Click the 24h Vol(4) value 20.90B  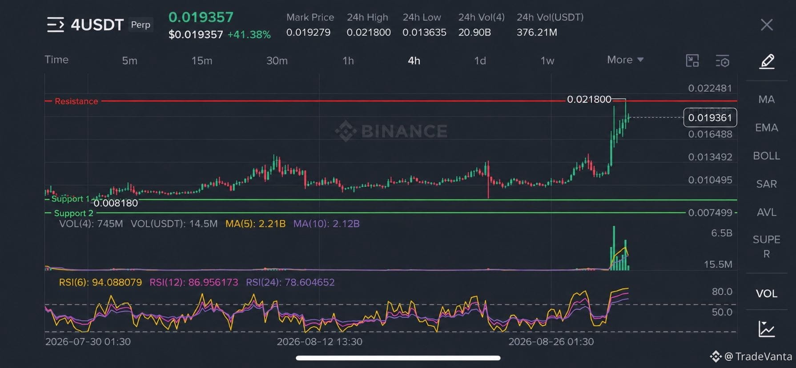(x=474, y=32)
